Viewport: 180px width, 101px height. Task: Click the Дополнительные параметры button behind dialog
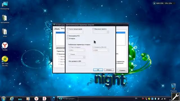(60, 48)
